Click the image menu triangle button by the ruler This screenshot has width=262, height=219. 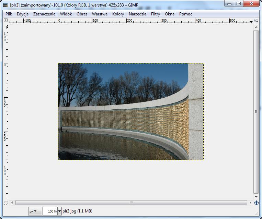6,20
